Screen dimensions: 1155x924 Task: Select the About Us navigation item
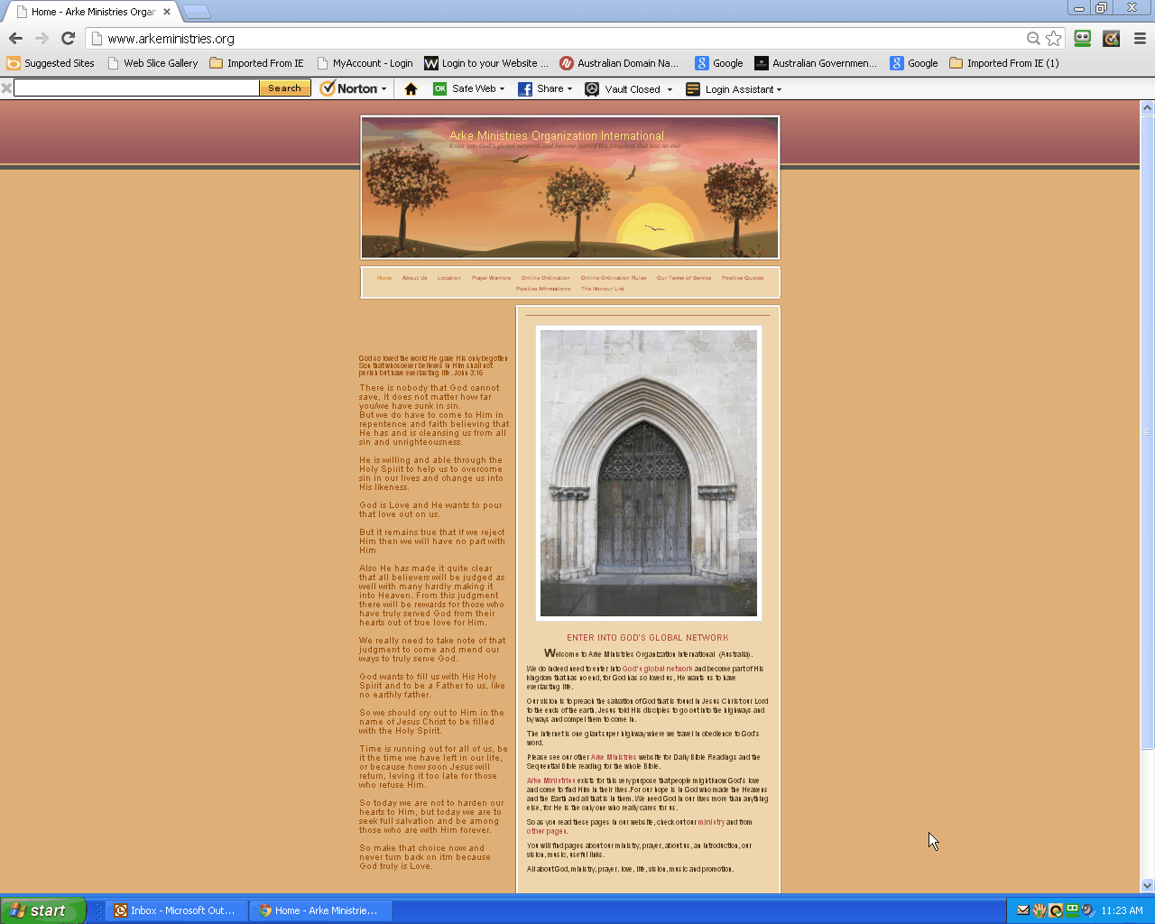click(414, 278)
